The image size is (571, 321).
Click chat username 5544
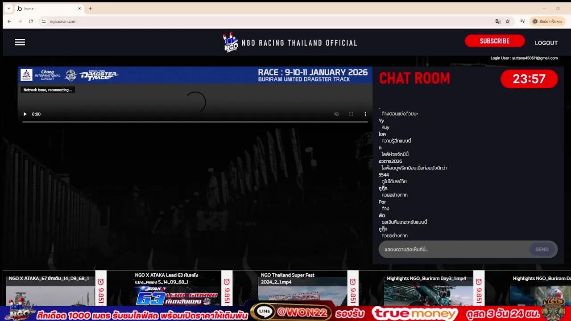pyautogui.click(x=384, y=175)
